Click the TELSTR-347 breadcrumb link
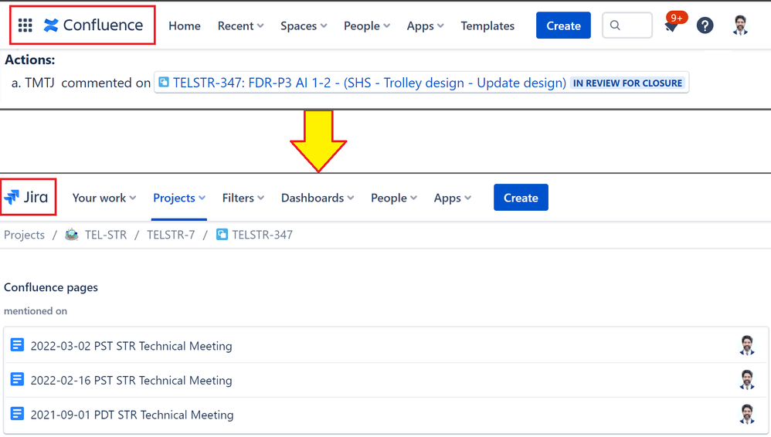This screenshot has width=771, height=437. [262, 235]
